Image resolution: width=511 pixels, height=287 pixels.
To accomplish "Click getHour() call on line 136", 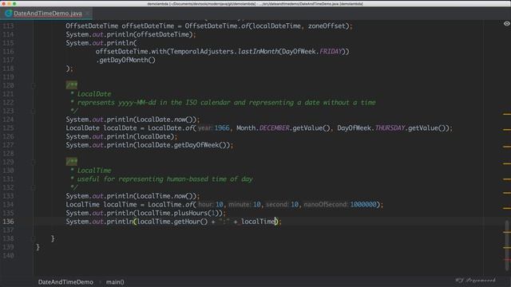I will (x=191, y=222).
